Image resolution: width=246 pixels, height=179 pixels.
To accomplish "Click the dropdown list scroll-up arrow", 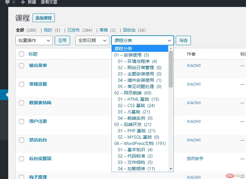I will click(171, 48).
